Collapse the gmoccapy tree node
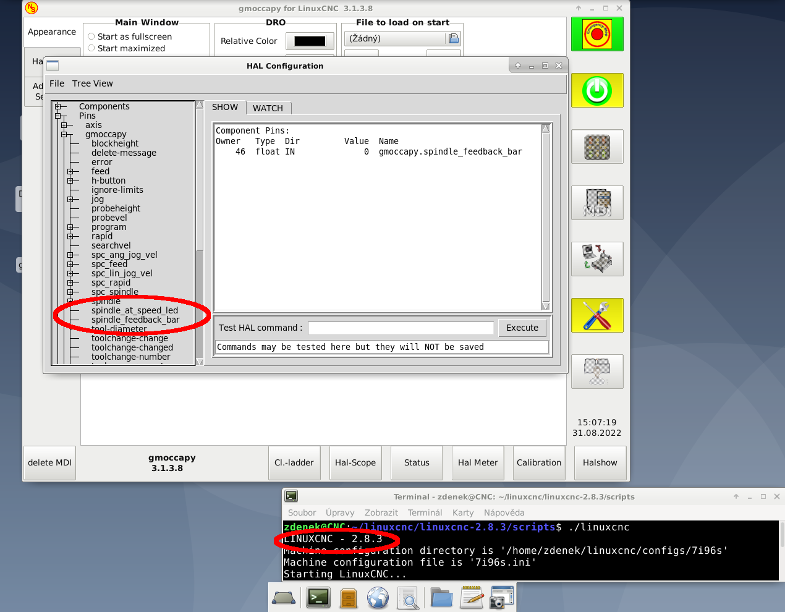785x612 pixels. point(64,134)
